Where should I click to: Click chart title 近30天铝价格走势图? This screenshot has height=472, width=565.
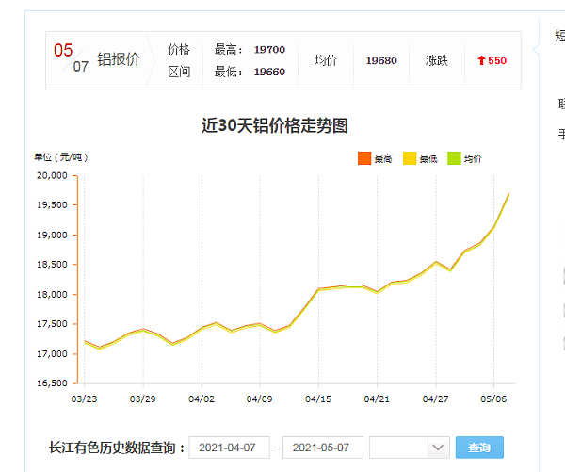tap(275, 125)
